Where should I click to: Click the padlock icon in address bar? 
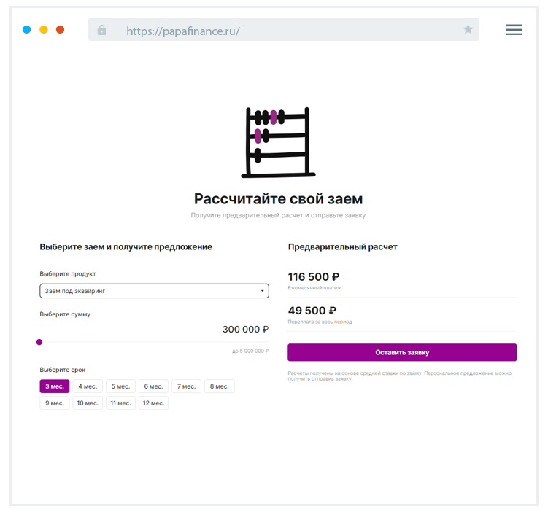coord(101,30)
